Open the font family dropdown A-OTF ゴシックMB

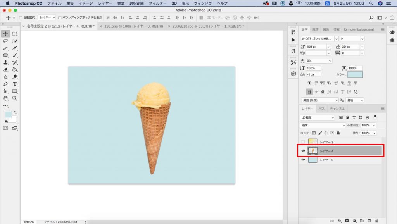tap(319, 39)
